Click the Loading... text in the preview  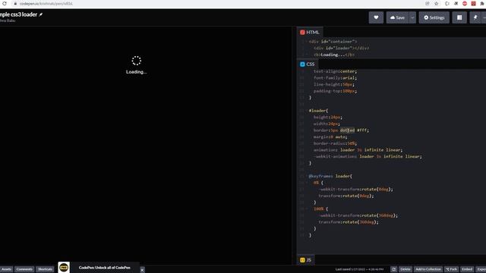pyautogui.click(x=137, y=72)
